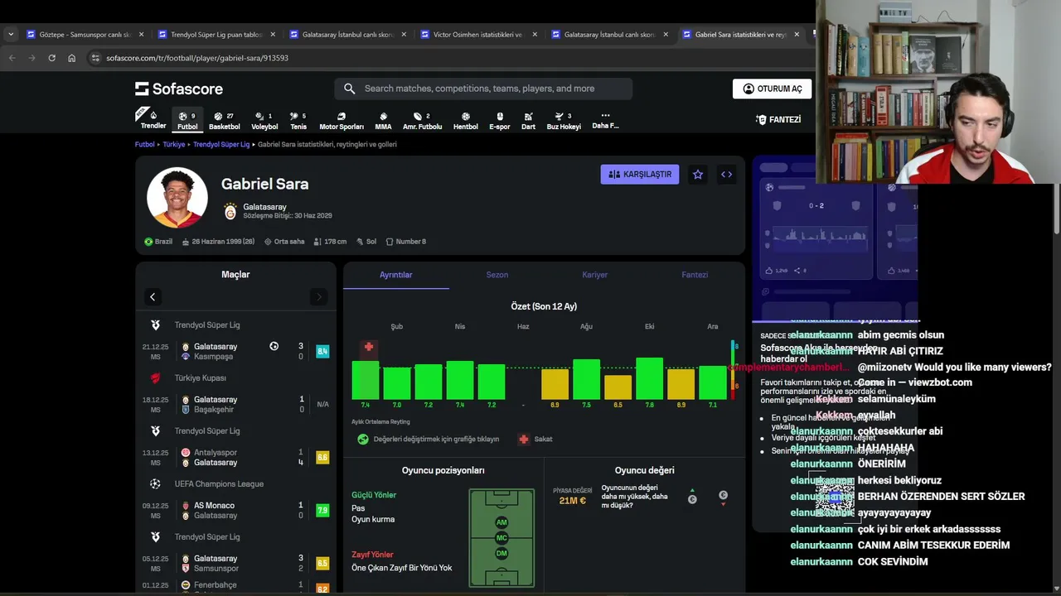Select the Futbol sport icon
Image resolution: width=1061 pixels, height=596 pixels.
pyautogui.click(x=187, y=121)
